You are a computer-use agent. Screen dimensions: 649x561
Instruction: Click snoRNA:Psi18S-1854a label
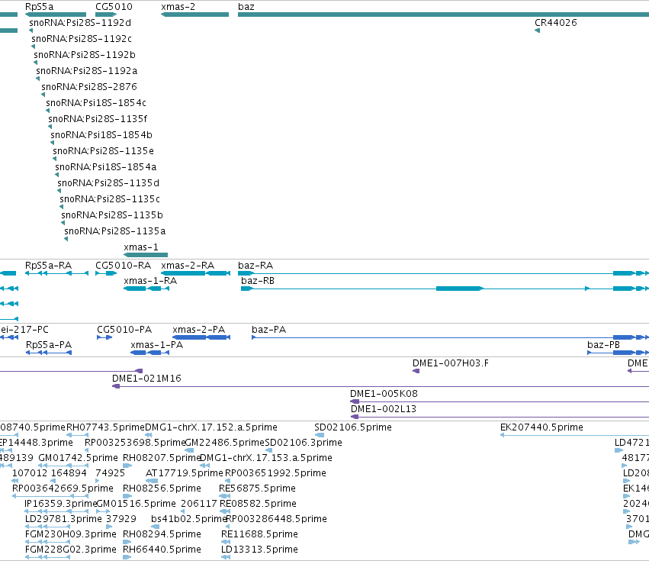(x=105, y=167)
